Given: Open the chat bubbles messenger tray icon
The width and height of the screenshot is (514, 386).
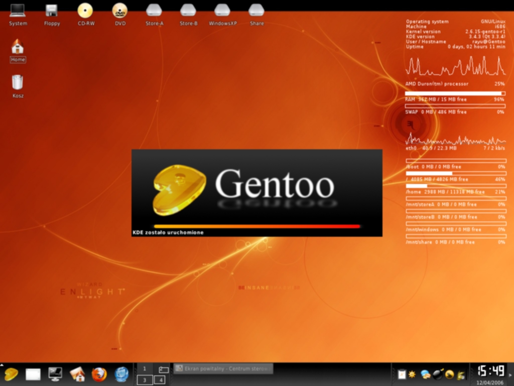Looking at the screenshot, I should (x=426, y=374).
